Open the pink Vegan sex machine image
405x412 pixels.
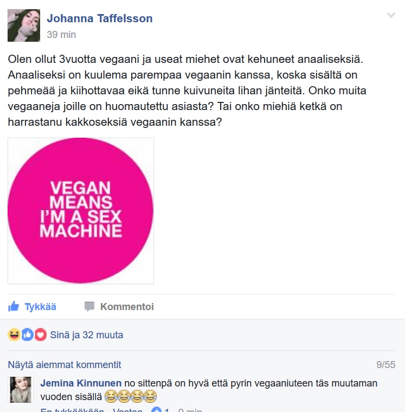click(81, 211)
